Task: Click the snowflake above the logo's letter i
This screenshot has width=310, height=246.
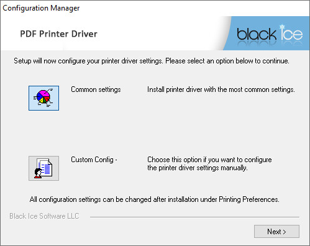Action: point(282,27)
